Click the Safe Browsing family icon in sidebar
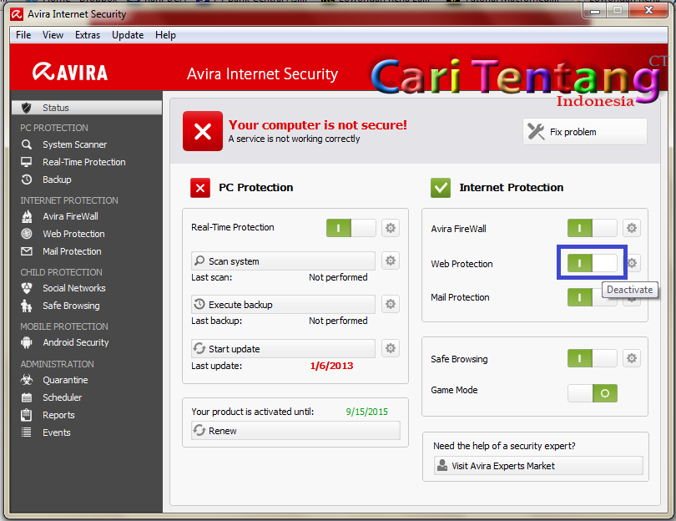This screenshot has height=521, width=676. 27,306
